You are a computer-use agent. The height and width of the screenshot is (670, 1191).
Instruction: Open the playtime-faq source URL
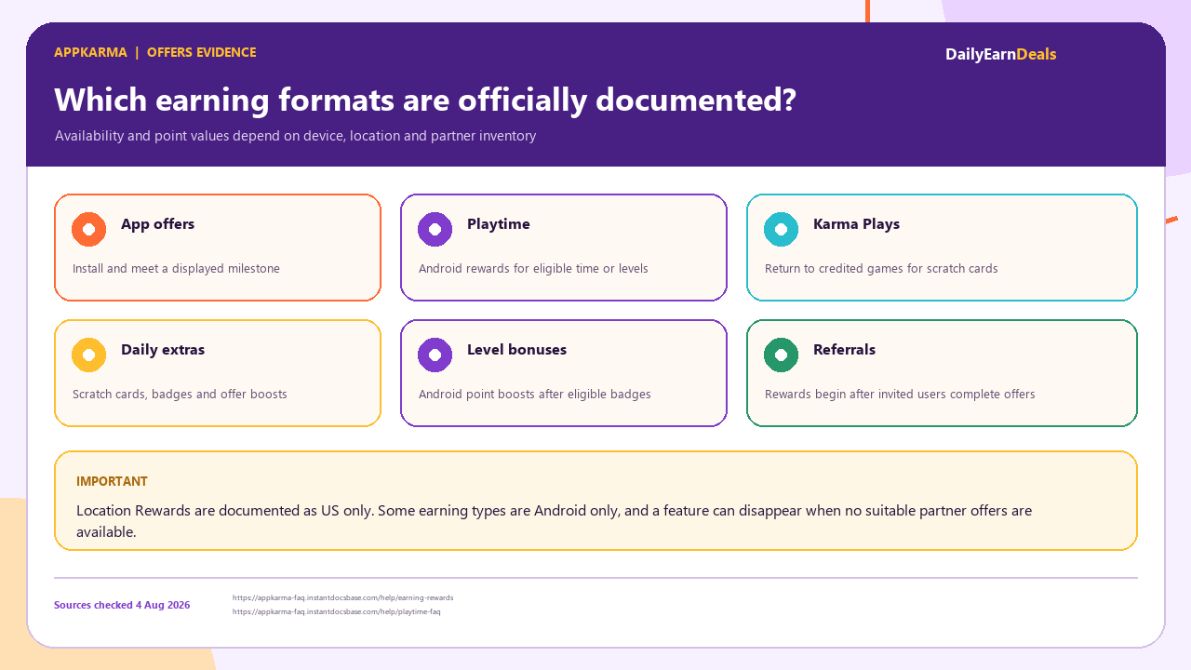[337, 611]
